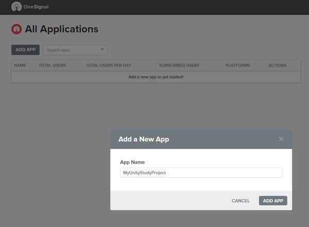
Task: Open the Search apps dropdown arrow
Action: [102, 49]
